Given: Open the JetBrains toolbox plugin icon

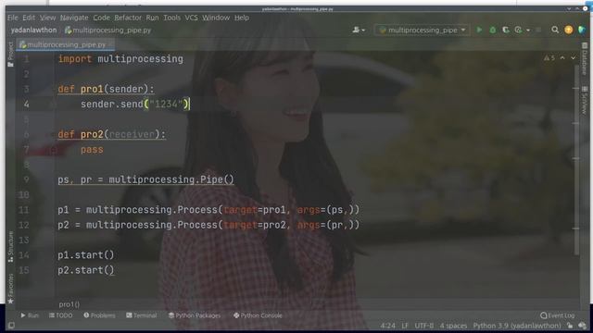Looking at the screenshot, I should click(x=582, y=30).
